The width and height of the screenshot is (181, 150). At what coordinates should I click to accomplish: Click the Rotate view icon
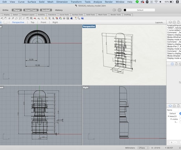pos(9,18)
